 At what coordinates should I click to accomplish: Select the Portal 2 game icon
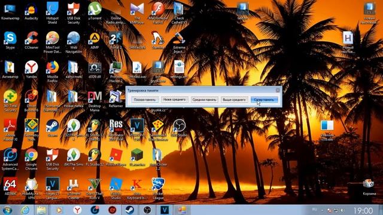115,41
